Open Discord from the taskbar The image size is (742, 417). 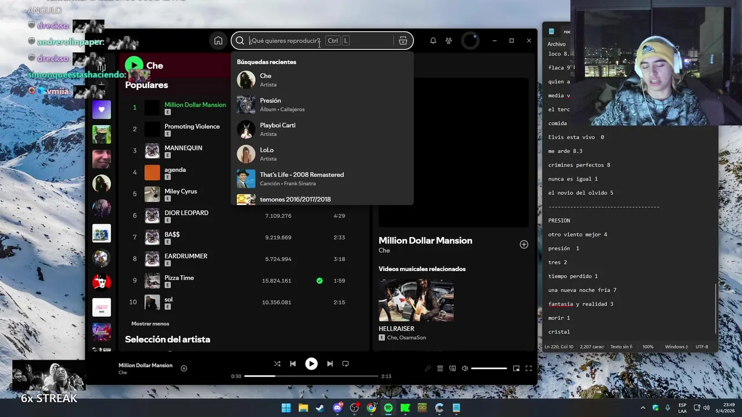click(x=337, y=408)
